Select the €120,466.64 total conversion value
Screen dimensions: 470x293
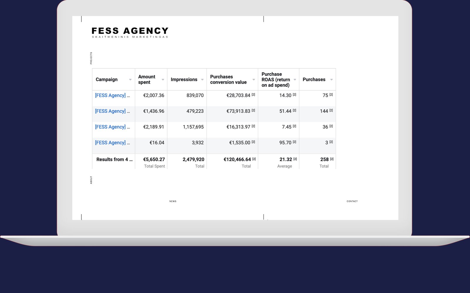click(237, 159)
